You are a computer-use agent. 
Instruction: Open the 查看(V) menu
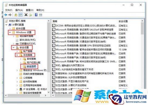coord(30,10)
